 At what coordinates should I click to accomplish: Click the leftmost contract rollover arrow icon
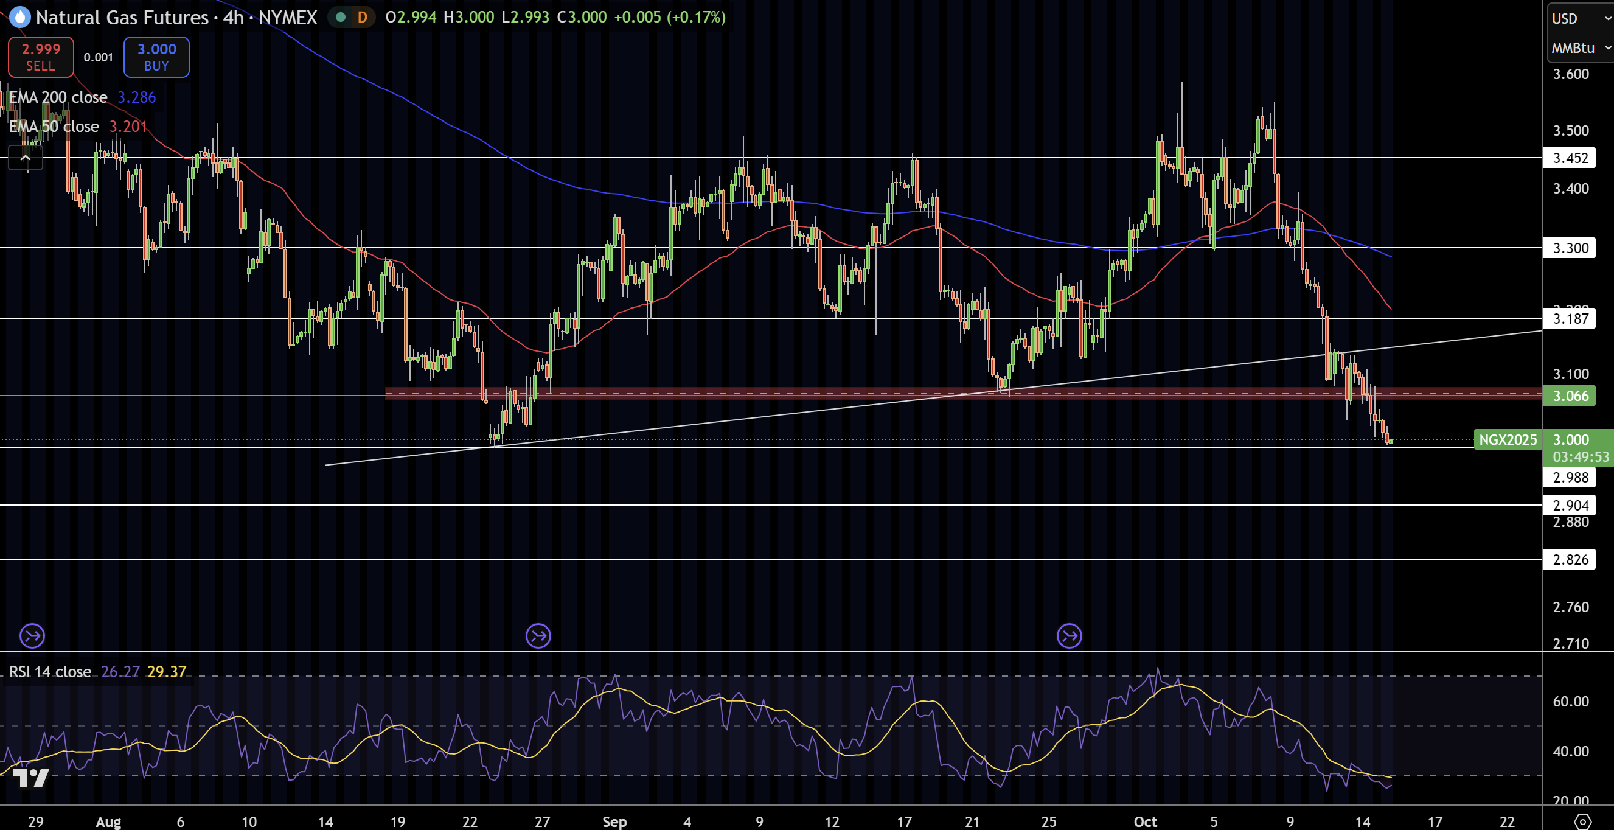32,636
